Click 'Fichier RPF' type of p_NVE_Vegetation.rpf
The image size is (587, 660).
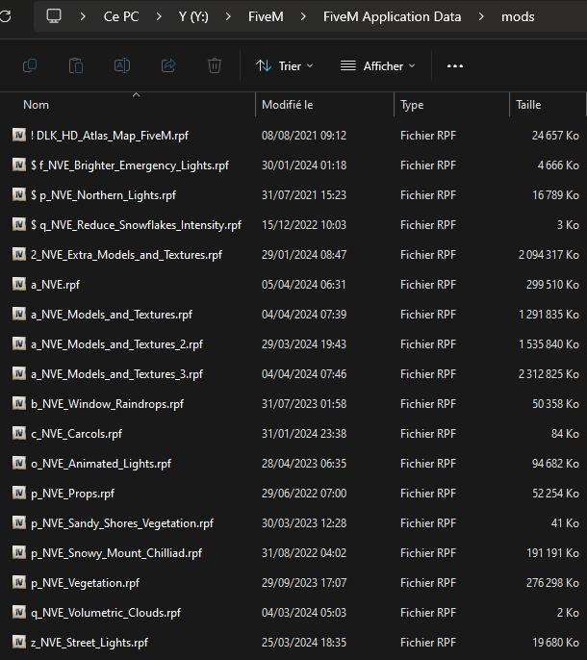(428, 583)
